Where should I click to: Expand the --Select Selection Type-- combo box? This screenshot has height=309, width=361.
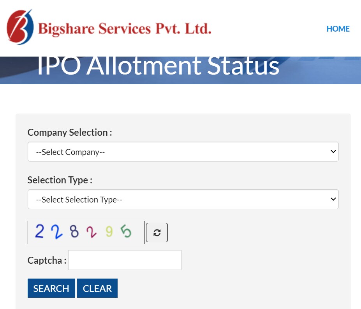(x=183, y=199)
